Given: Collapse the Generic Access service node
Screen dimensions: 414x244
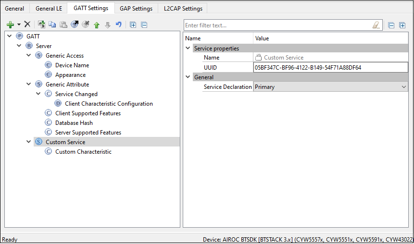Looking at the screenshot, I should (x=29, y=56).
